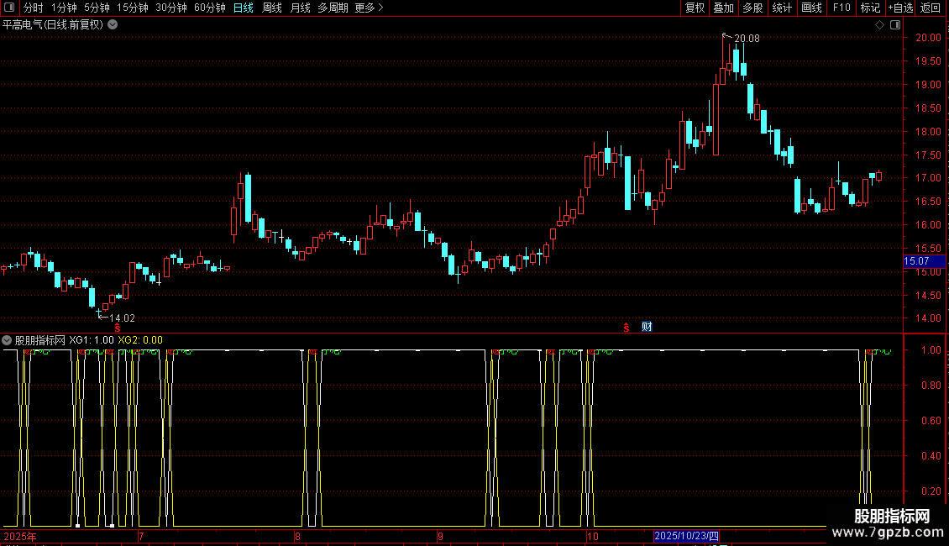Screen dimensions: 949x546
Task: Open 统计 statistics tool
Action: click(x=781, y=8)
